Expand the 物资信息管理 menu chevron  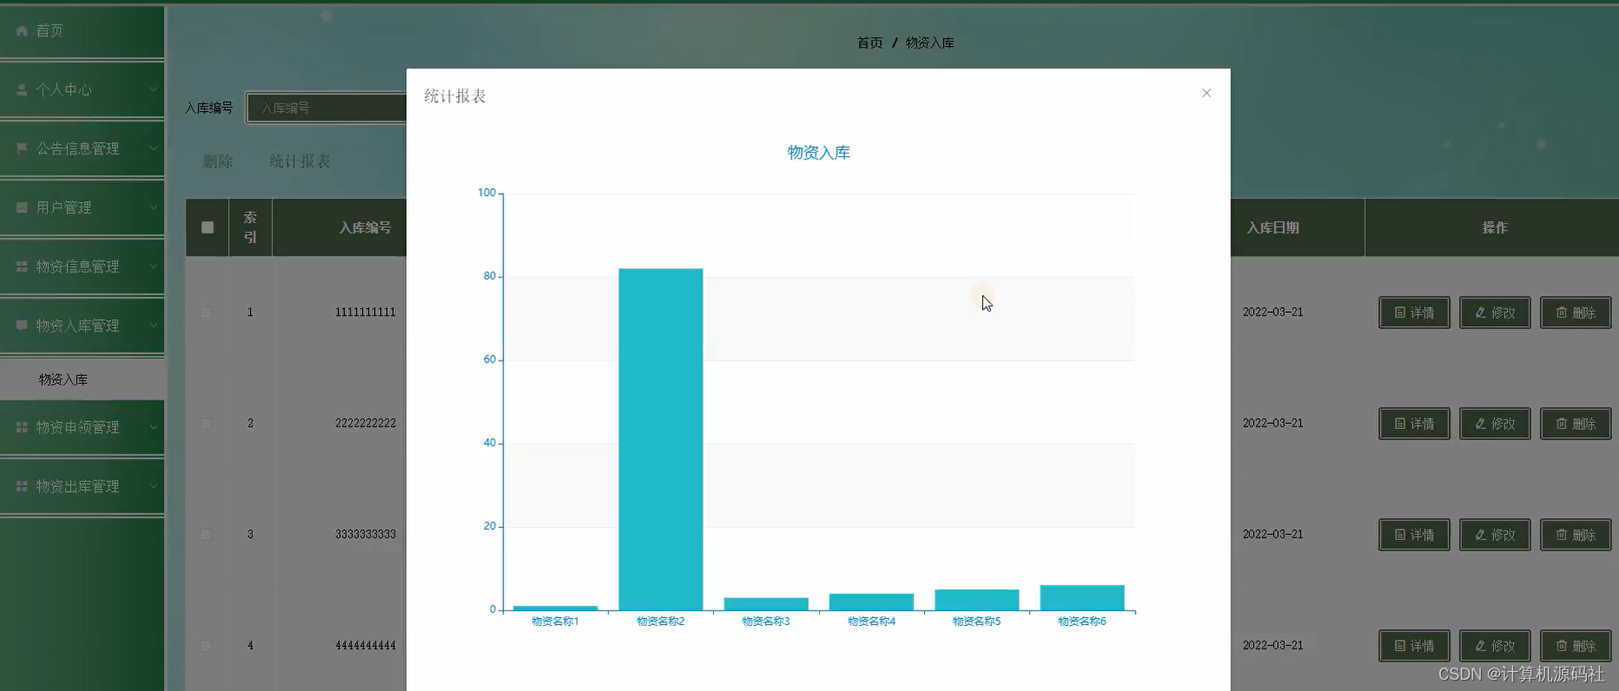click(154, 266)
